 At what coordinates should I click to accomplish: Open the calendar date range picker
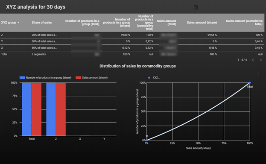(196, 7)
